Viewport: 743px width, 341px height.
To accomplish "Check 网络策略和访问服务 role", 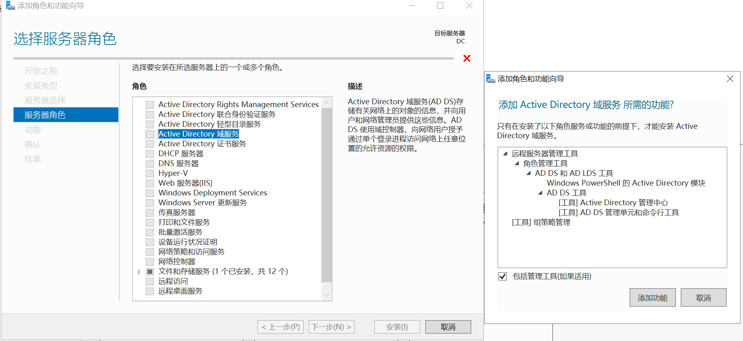I will click(x=150, y=252).
